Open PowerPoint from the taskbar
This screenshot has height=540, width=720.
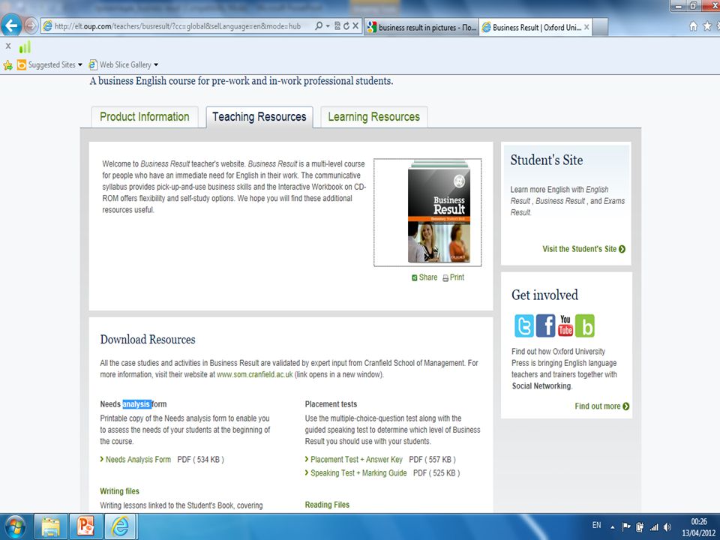click(x=85, y=526)
